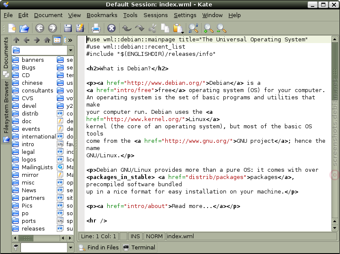Open the Bookmarks menu
Viewport: 340px width, 254px height.
tap(102, 15)
